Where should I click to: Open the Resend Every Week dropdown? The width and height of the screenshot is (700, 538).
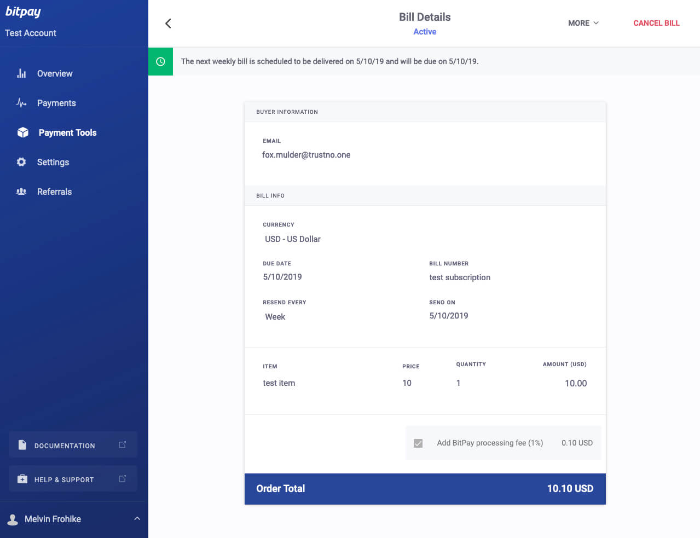pos(275,317)
